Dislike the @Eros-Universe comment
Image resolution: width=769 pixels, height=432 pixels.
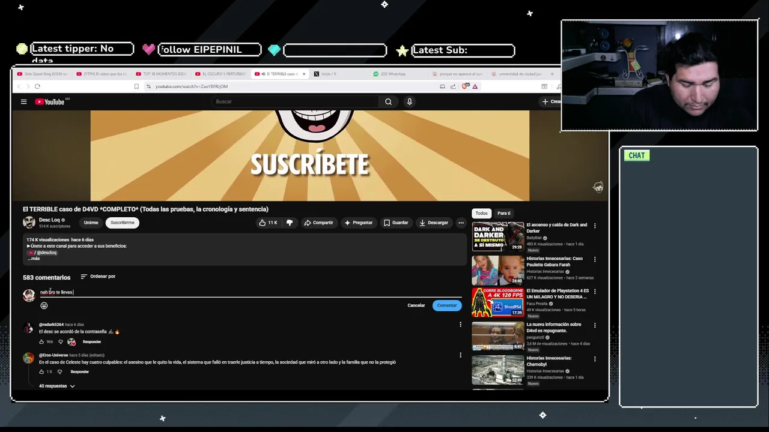(x=59, y=372)
